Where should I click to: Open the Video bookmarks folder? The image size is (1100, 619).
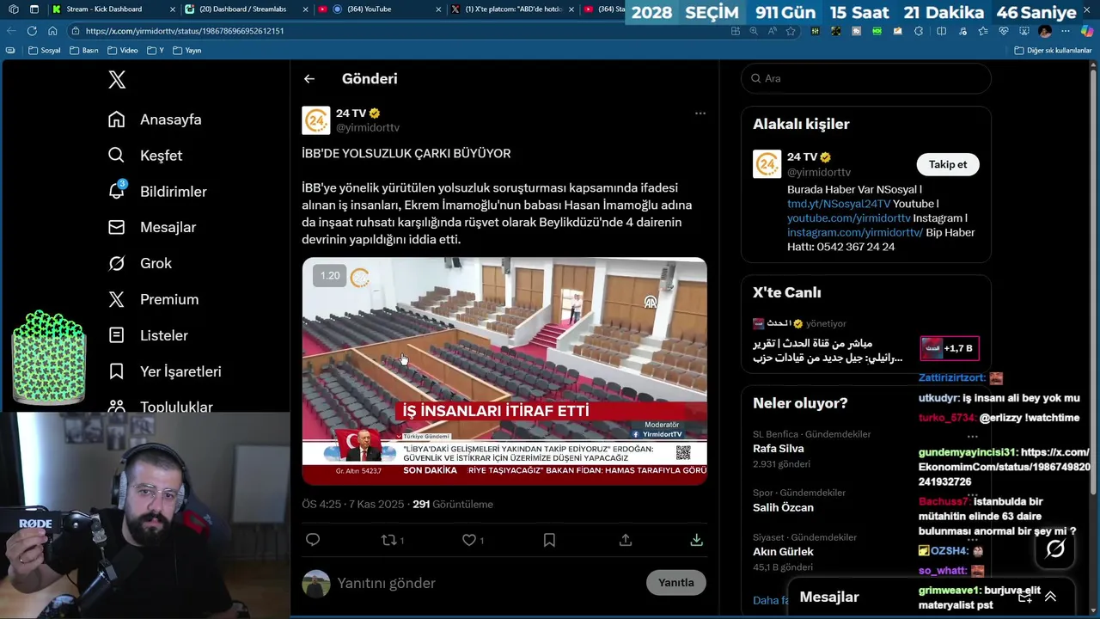[123, 51]
